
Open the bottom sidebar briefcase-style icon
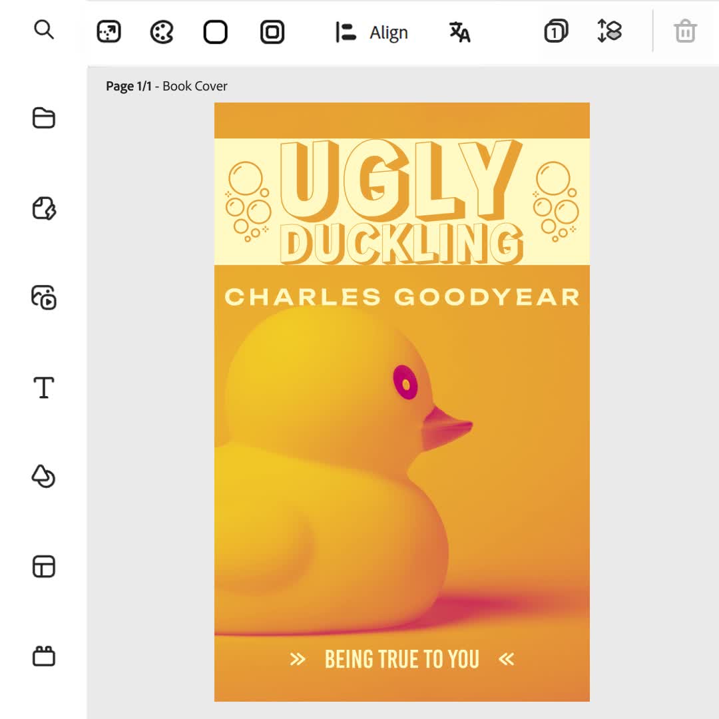click(44, 656)
